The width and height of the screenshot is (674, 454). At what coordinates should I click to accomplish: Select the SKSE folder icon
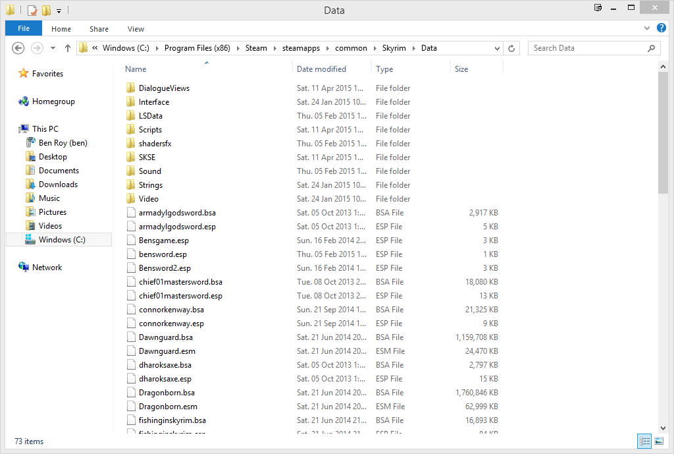coord(130,157)
